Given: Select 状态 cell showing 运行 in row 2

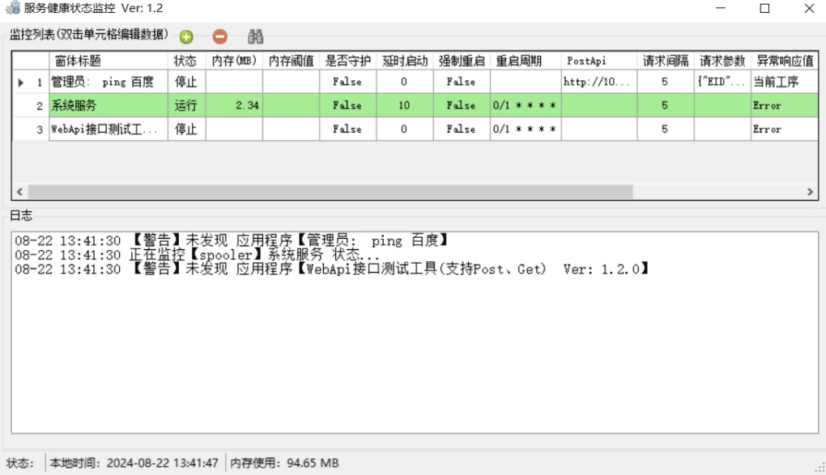Looking at the screenshot, I should pyautogui.click(x=185, y=105).
